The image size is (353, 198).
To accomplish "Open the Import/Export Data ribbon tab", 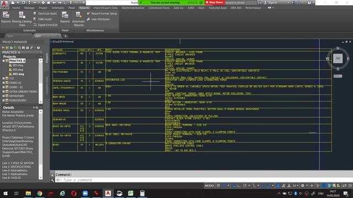I will tap(105, 8).
